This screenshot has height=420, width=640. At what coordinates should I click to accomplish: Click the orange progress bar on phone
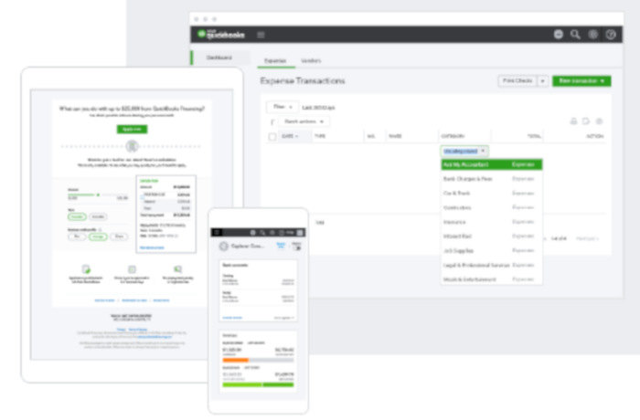point(236,360)
